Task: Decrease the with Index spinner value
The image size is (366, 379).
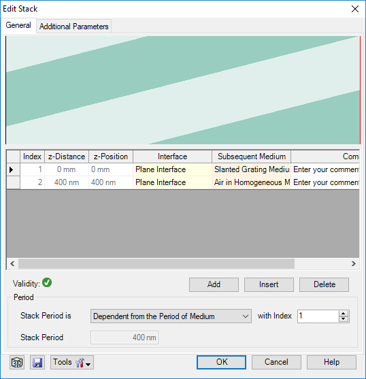Action: pos(344,319)
